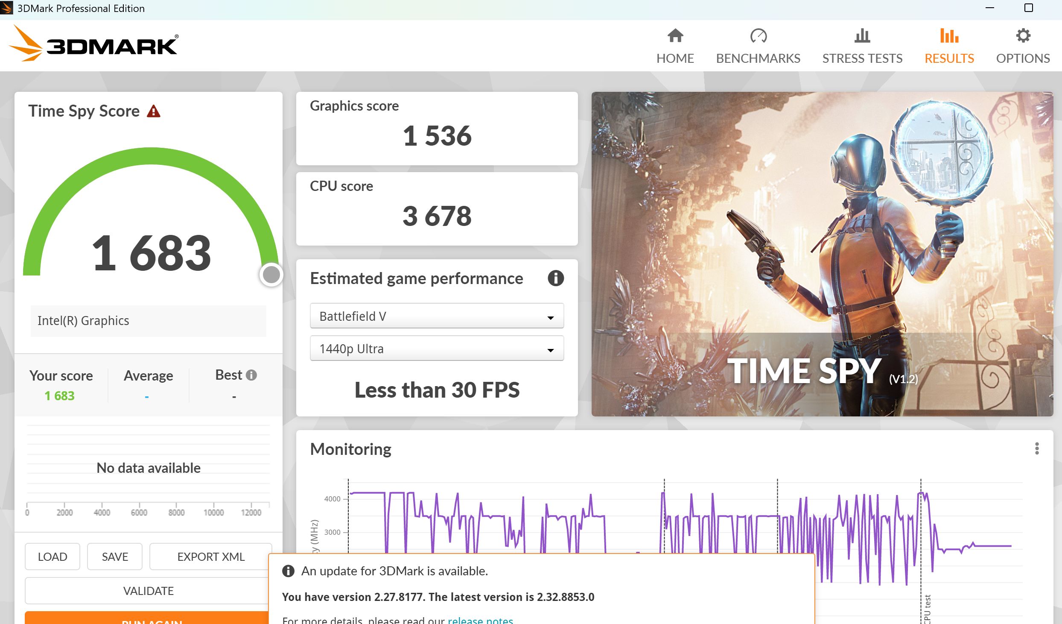Open the Monitoring three-dot menu
This screenshot has width=1062, height=624.
(x=1036, y=448)
